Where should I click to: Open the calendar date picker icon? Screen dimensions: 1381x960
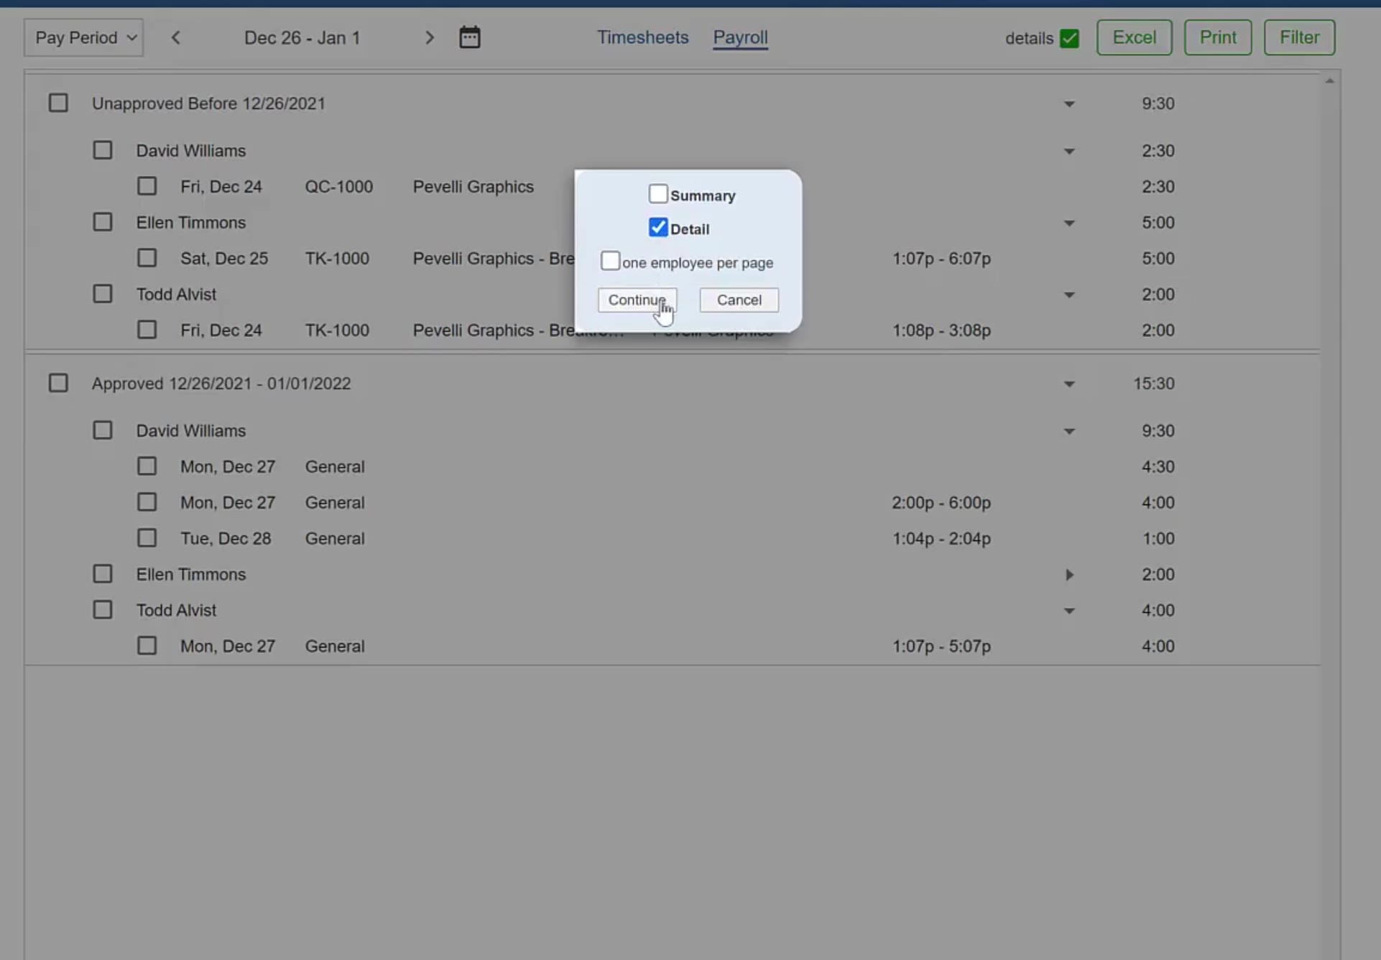pyautogui.click(x=469, y=37)
